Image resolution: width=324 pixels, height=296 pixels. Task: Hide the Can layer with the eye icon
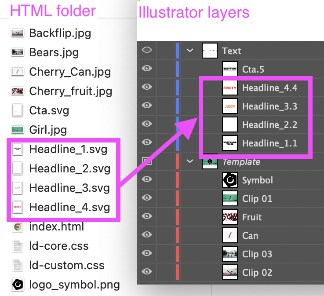(x=147, y=234)
